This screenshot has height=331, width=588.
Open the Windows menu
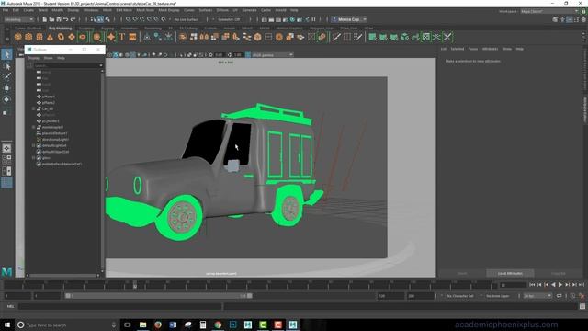click(x=91, y=10)
